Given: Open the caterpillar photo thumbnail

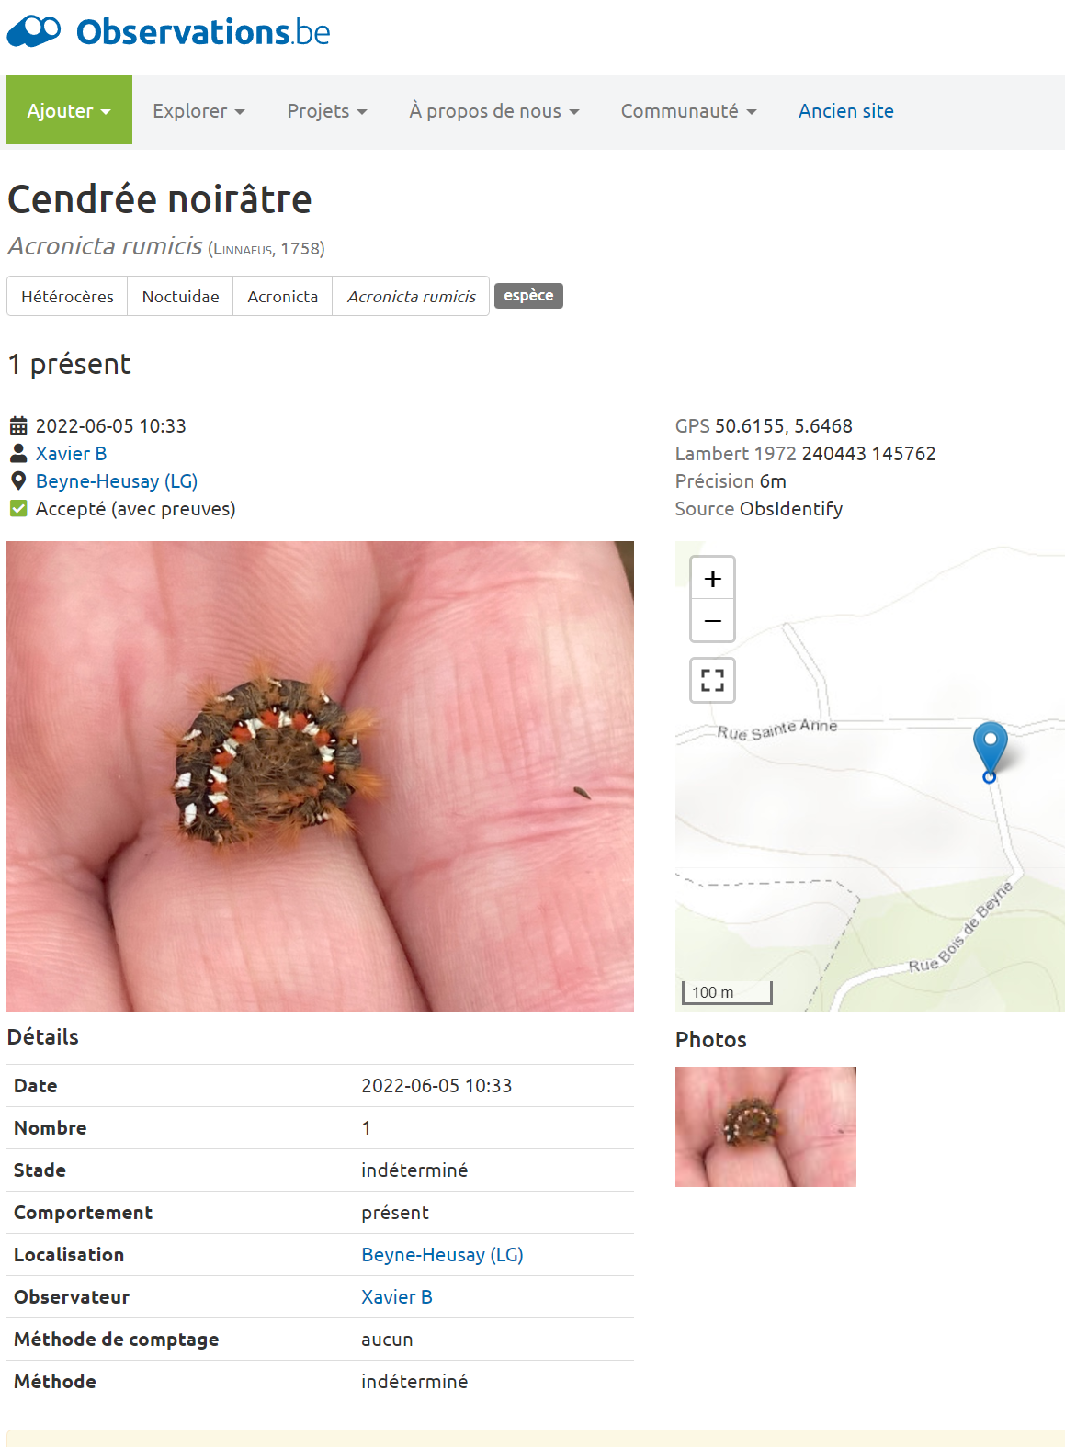Looking at the screenshot, I should [765, 1126].
